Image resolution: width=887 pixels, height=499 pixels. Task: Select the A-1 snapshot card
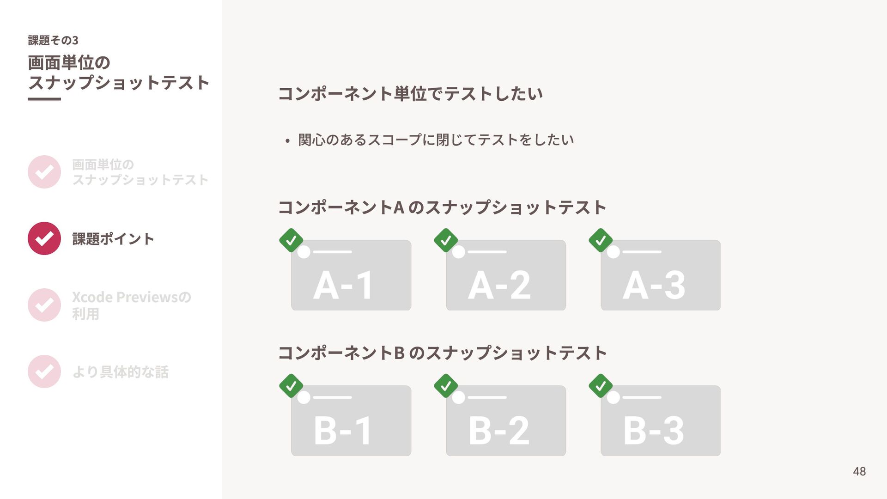(x=351, y=275)
